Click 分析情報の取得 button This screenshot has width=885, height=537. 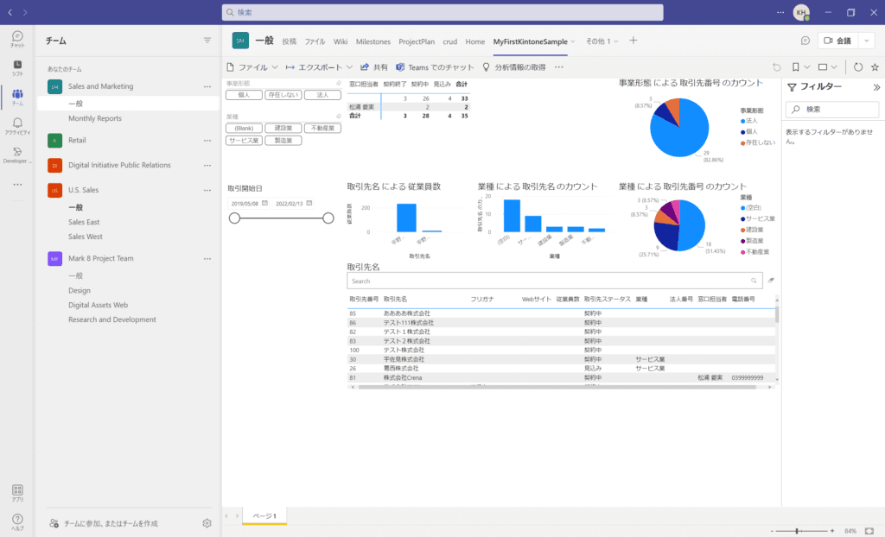[x=514, y=67]
